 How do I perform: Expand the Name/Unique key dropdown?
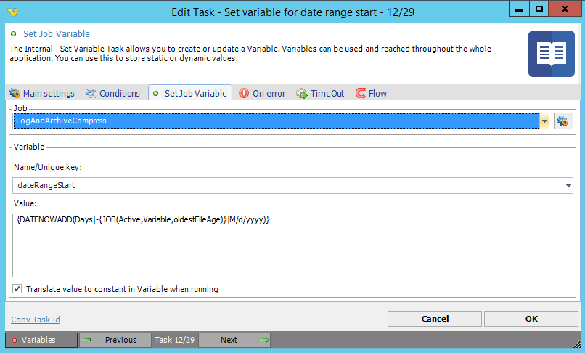[568, 185]
